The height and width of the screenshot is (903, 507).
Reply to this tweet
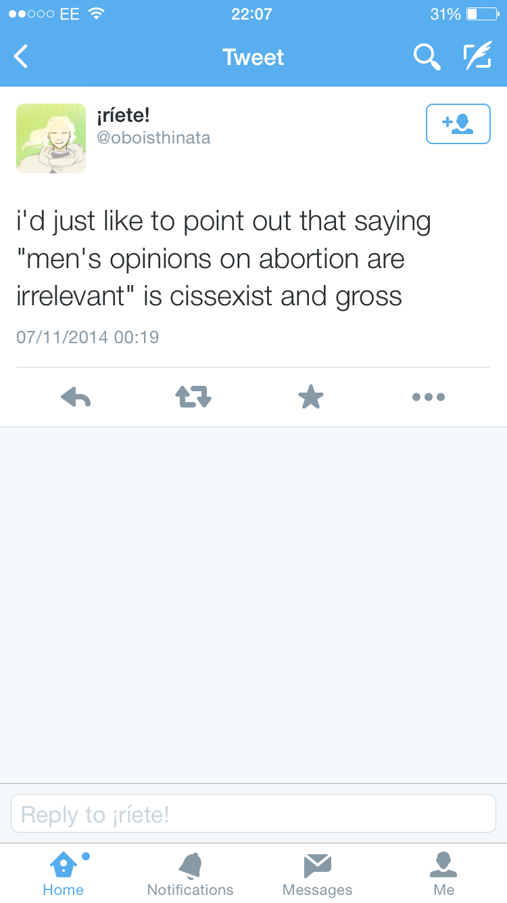[x=76, y=397]
